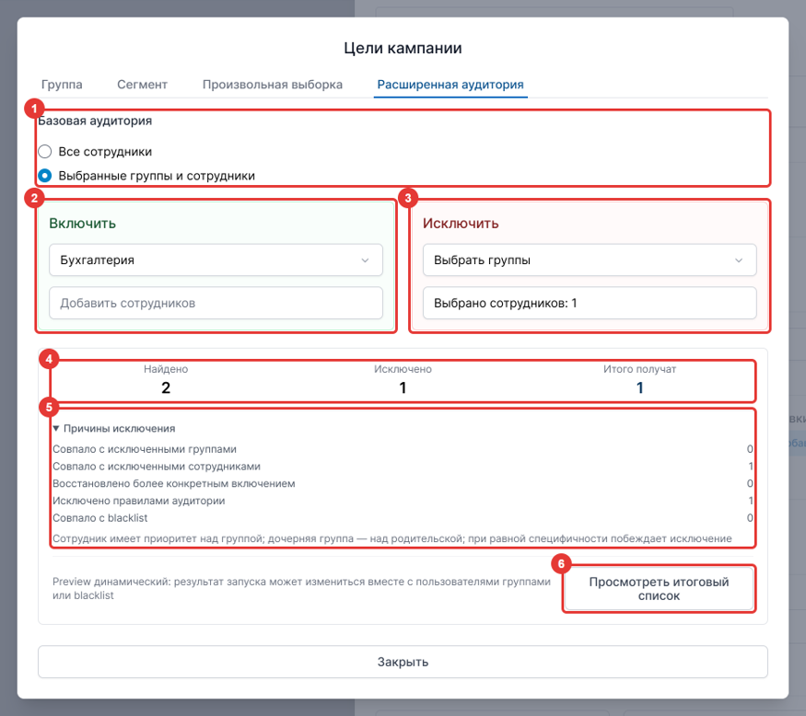The width and height of the screenshot is (806, 716).
Task: Click the Добавить сотрудников input field
Action: pos(216,303)
